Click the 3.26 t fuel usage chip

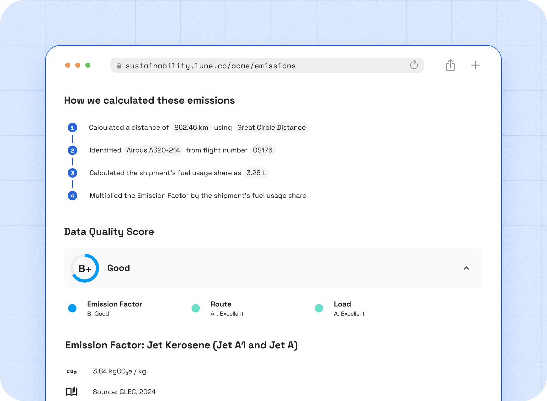click(x=256, y=173)
